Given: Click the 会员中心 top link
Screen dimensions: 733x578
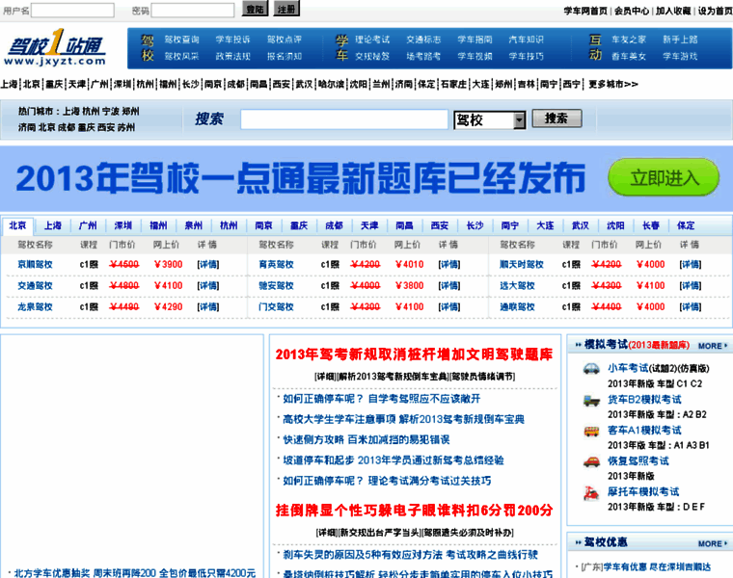Looking at the screenshot, I should pyautogui.click(x=632, y=11).
